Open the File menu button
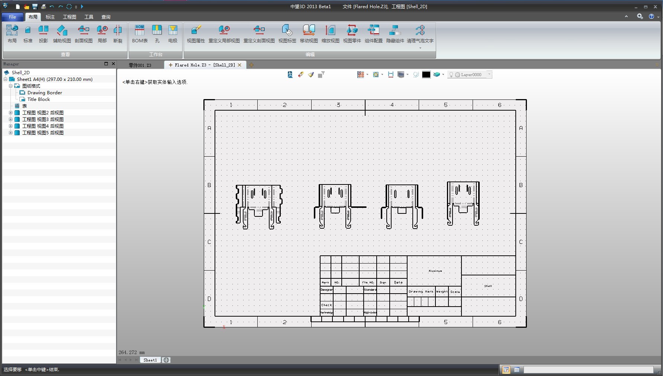This screenshot has width=663, height=376. point(12,17)
